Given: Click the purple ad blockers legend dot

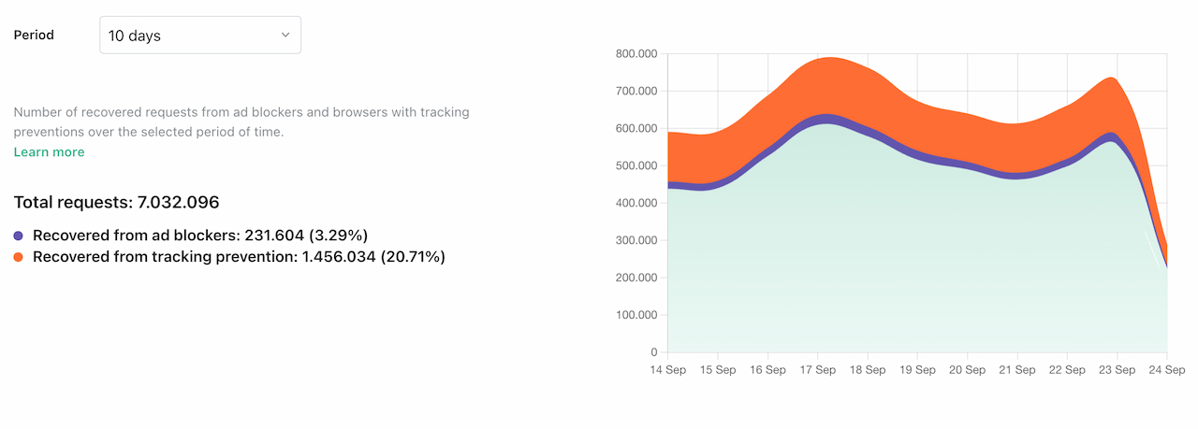Looking at the screenshot, I should pos(19,236).
